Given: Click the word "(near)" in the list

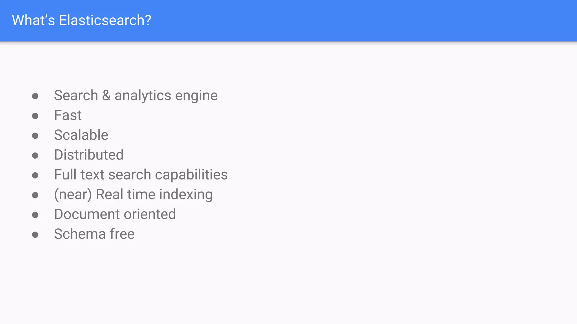Looking at the screenshot, I should (73, 195).
